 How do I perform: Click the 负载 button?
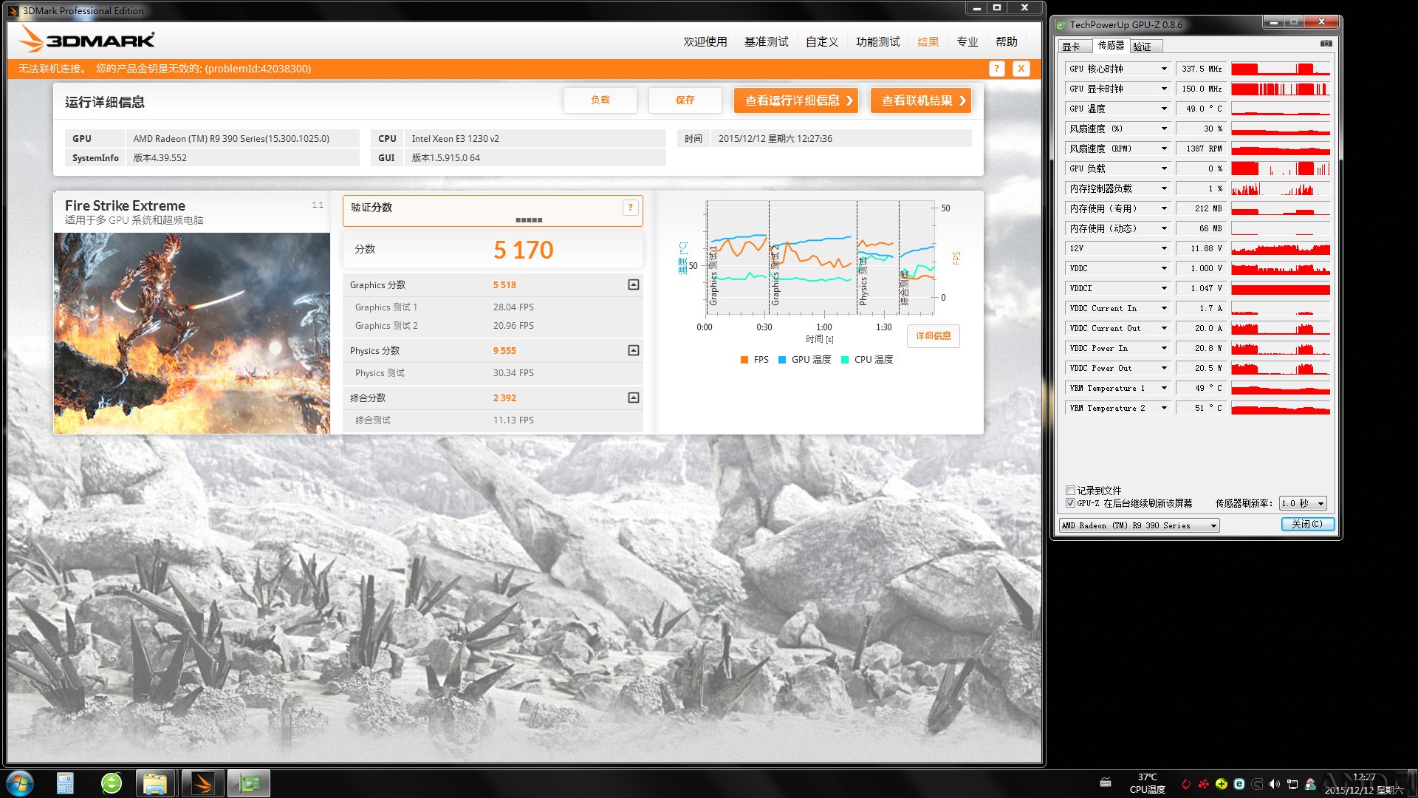click(600, 100)
